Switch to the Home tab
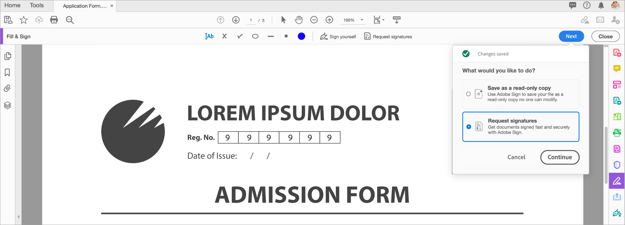Image resolution: width=625 pixels, height=225 pixels. pos(12,5)
